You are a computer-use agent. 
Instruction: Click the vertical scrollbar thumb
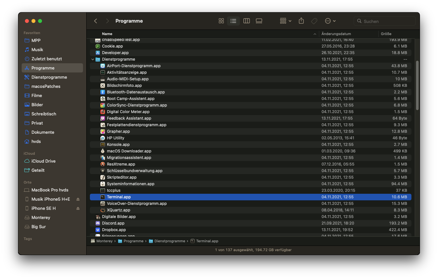click(x=417, y=85)
